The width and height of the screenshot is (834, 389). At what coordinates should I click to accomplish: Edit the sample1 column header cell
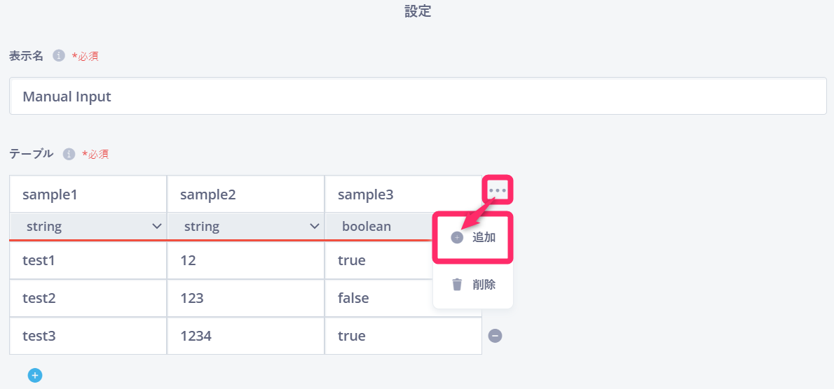coord(88,194)
